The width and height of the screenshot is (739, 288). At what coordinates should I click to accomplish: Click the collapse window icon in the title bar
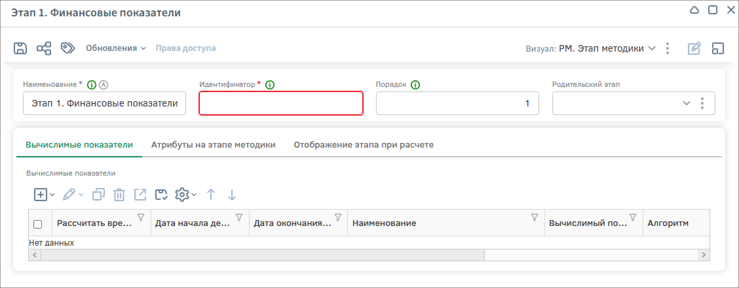(x=694, y=10)
